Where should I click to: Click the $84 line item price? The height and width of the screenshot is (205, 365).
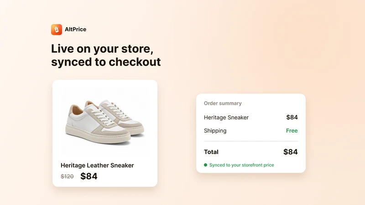[292, 117]
